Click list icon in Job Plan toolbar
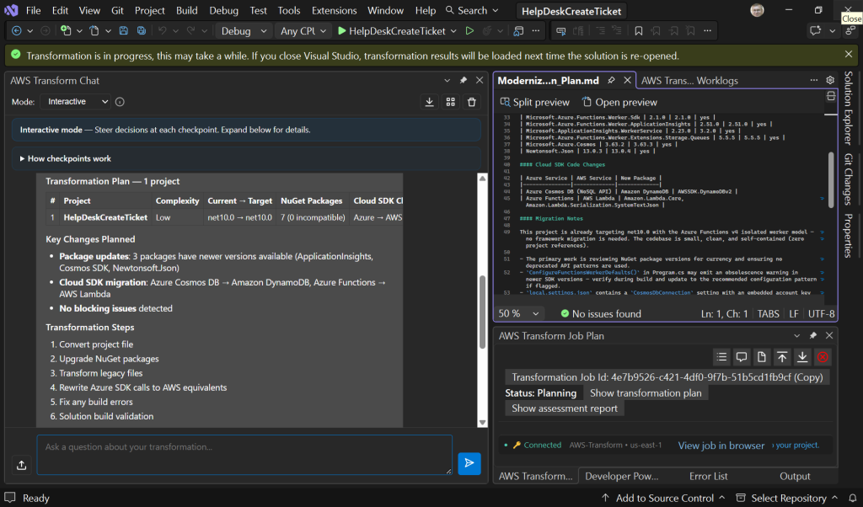 [721, 357]
